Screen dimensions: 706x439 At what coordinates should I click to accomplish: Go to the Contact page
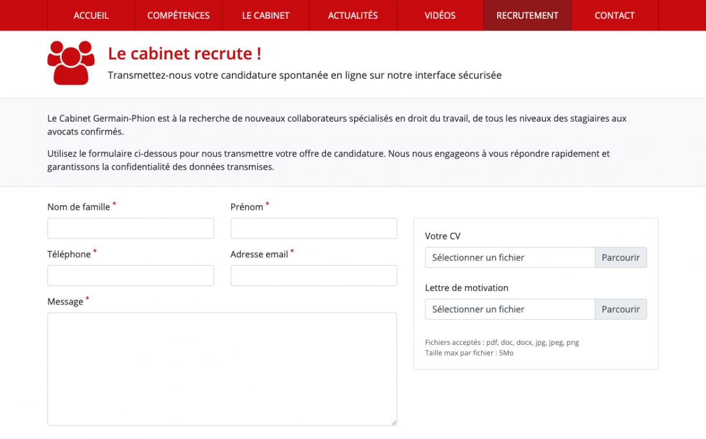614,15
